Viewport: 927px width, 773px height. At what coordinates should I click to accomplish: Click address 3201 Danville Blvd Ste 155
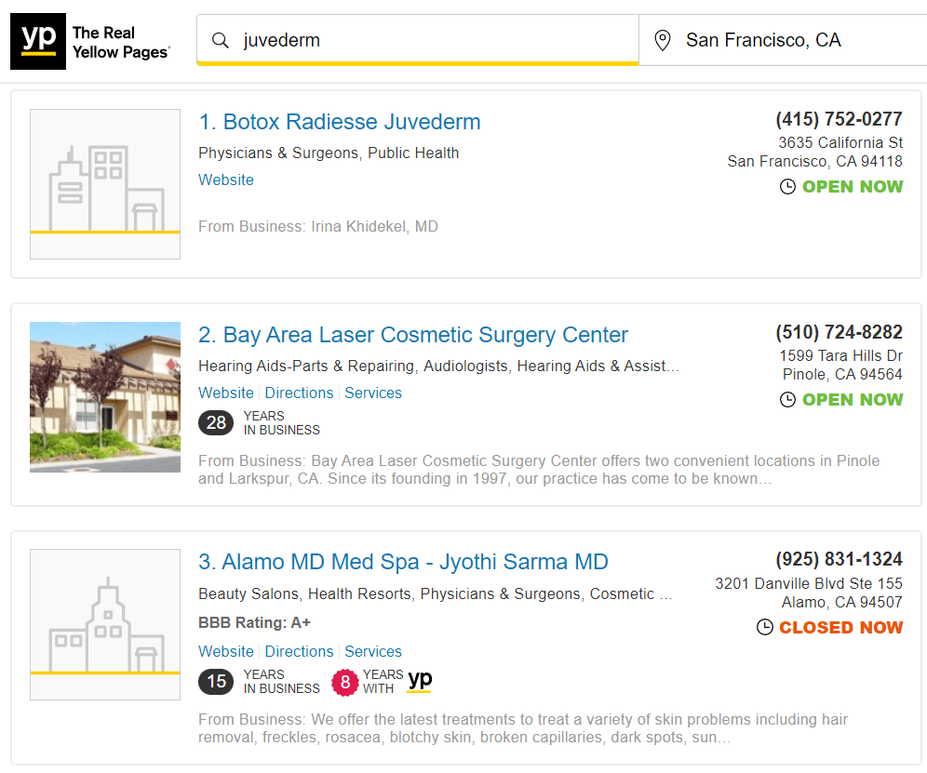click(x=809, y=584)
